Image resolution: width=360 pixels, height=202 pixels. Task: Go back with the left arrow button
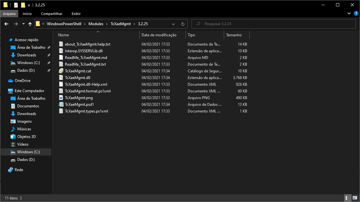pos(6,24)
